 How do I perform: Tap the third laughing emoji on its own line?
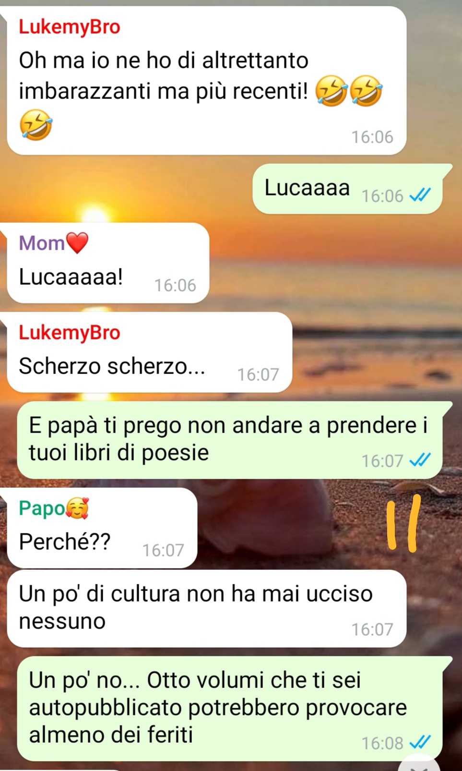pos(36,124)
